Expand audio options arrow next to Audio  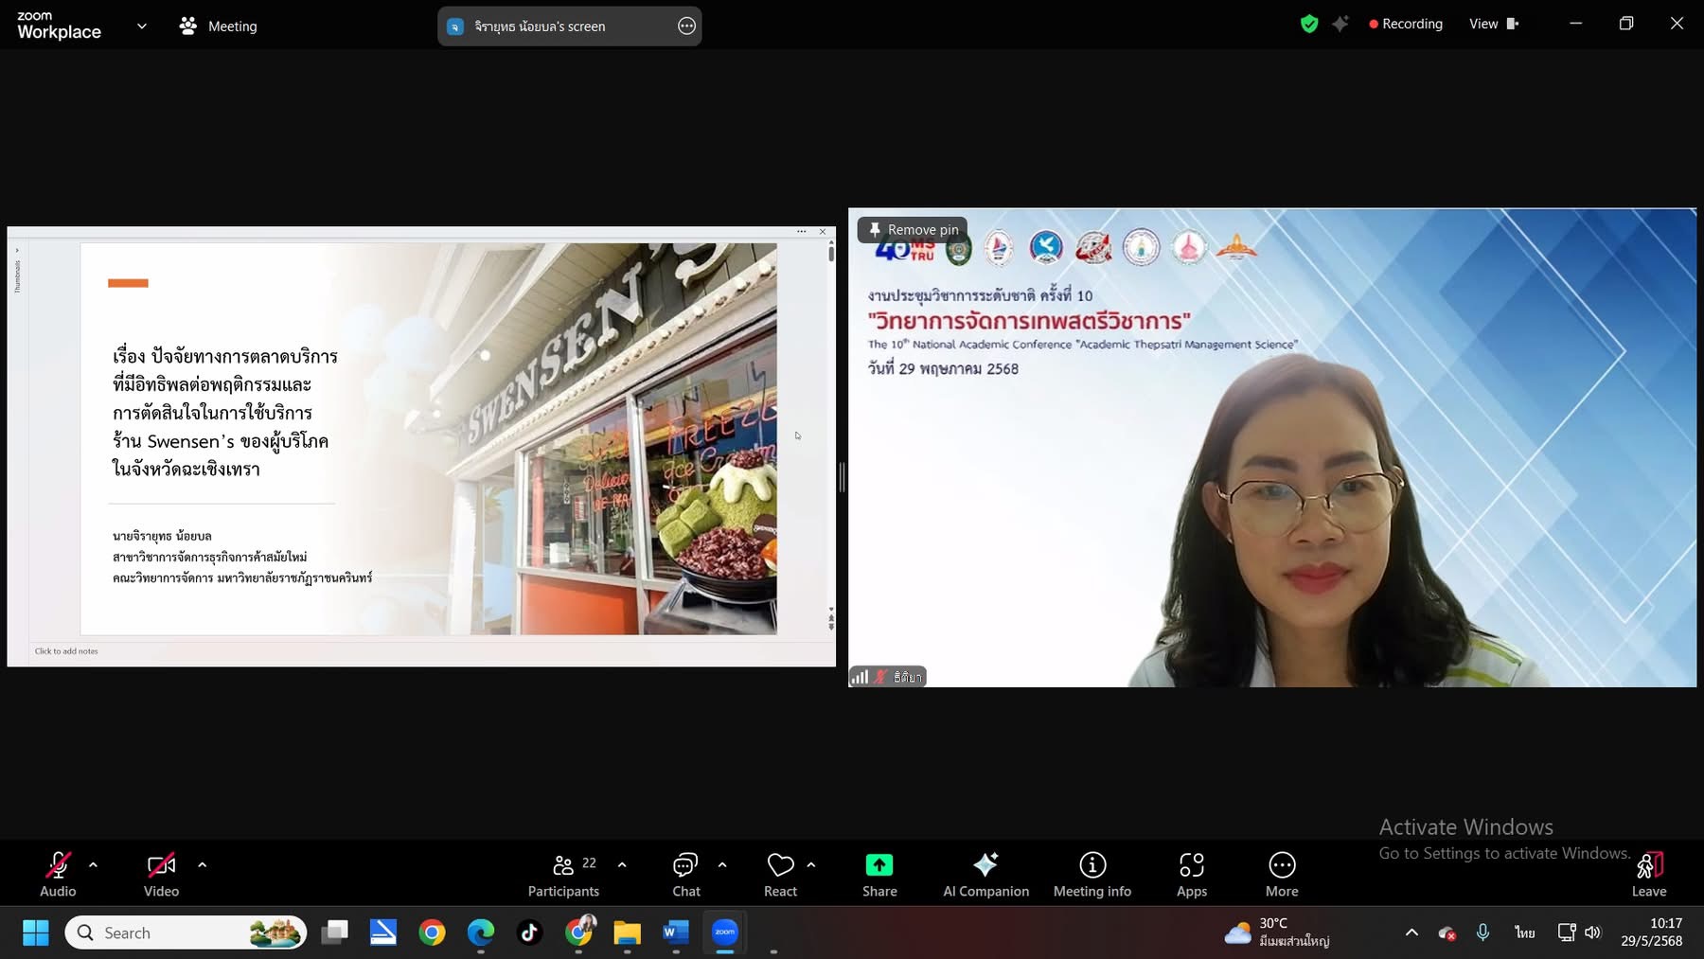pos(93,864)
